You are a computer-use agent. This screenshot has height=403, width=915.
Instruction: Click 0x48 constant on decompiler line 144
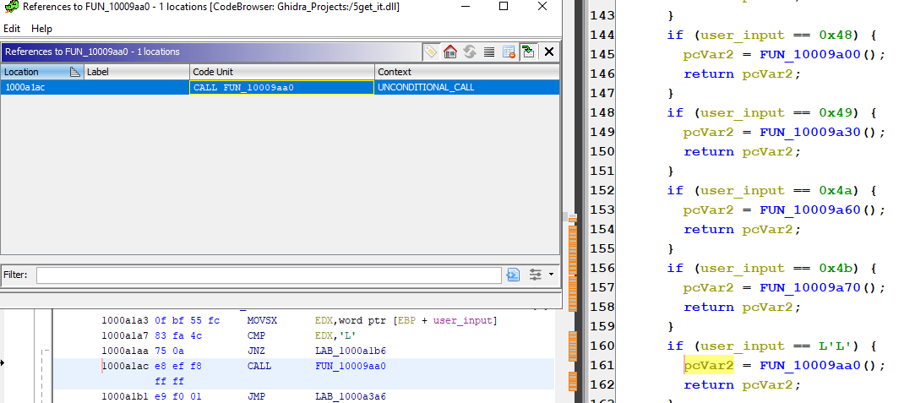point(835,35)
